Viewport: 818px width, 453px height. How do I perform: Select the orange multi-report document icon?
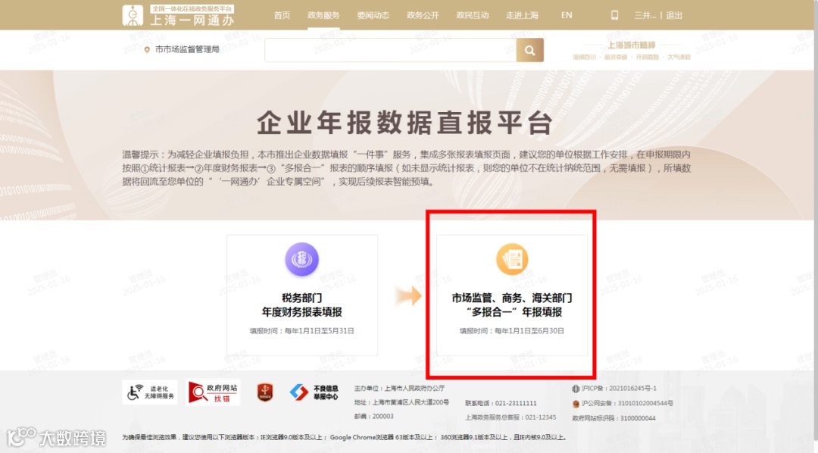click(x=512, y=259)
